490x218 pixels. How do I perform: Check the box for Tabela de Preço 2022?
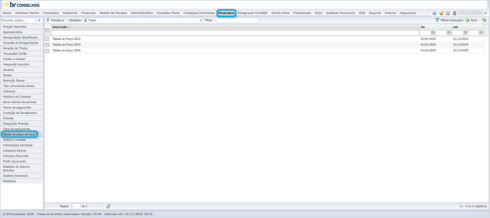pyautogui.click(x=47, y=39)
